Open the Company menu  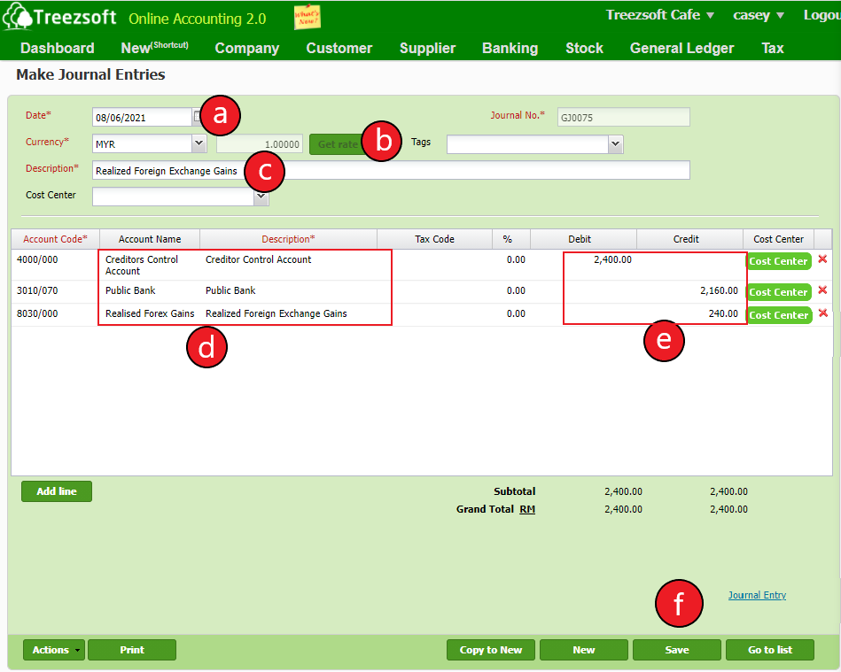tap(246, 48)
